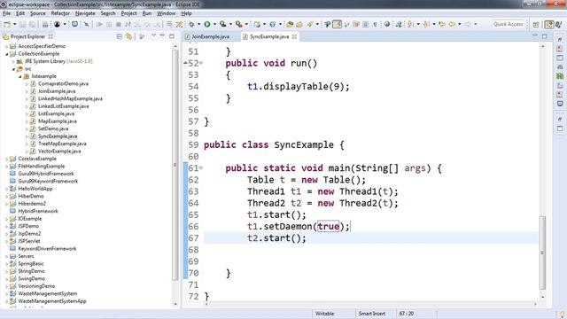Toggle code folding at line 61
This screenshot has height=319, width=567.
point(201,167)
